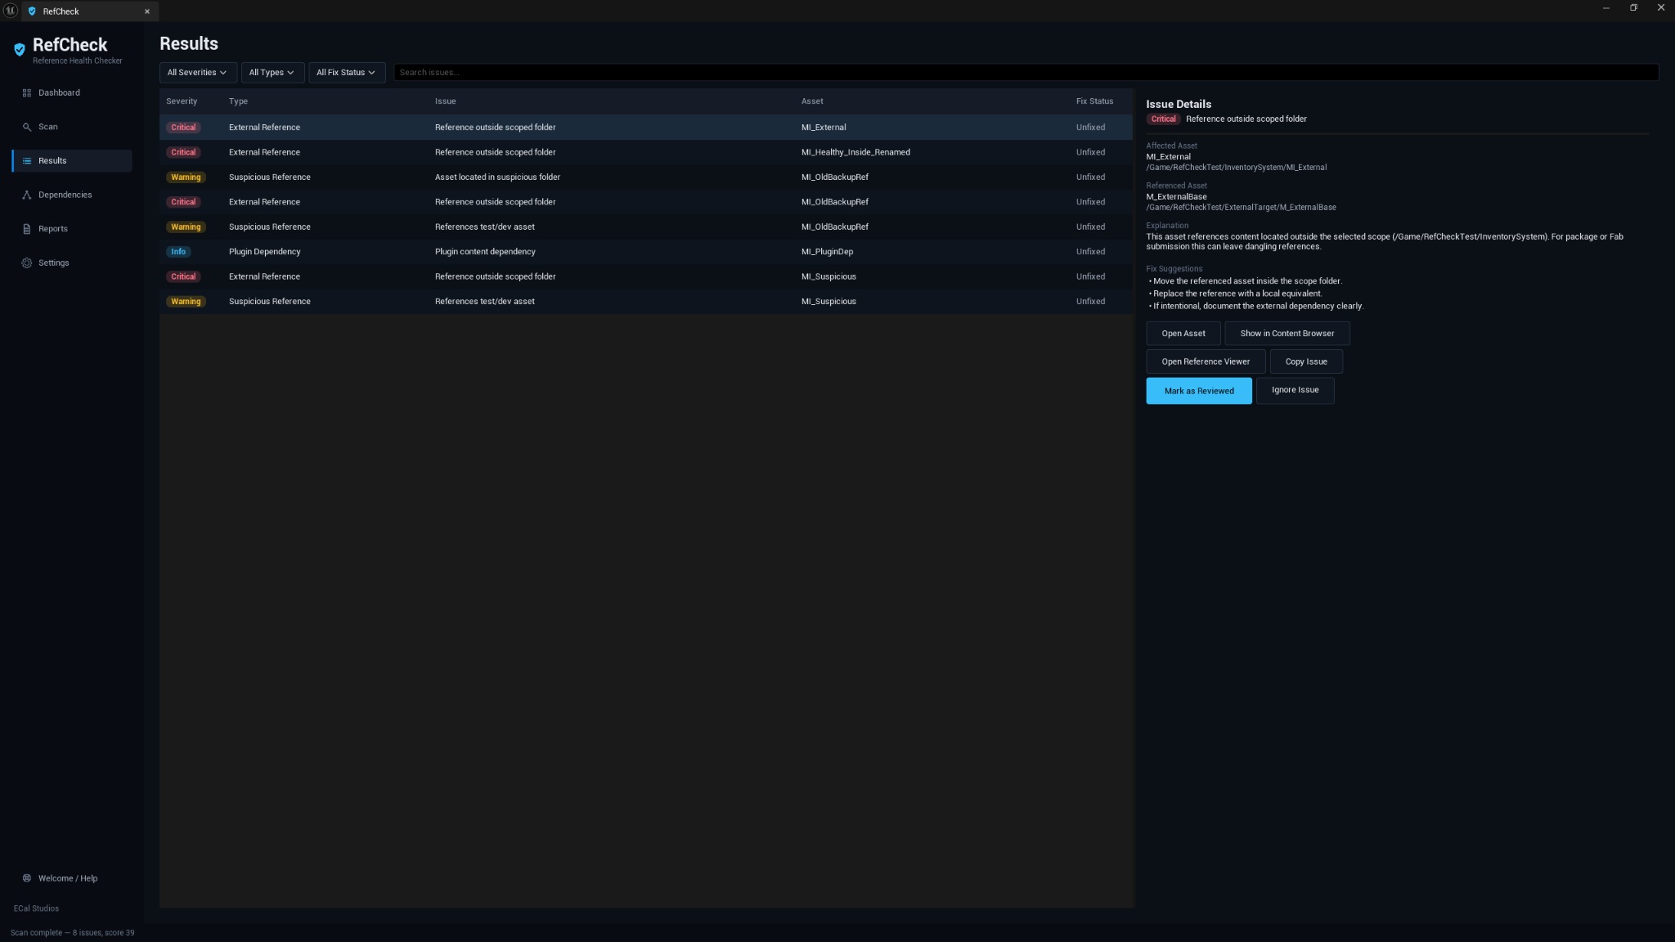Image resolution: width=1675 pixels, height=942 pixels.
Task: Select the MI_PluginDep asset cell
Action: point(827,252)
